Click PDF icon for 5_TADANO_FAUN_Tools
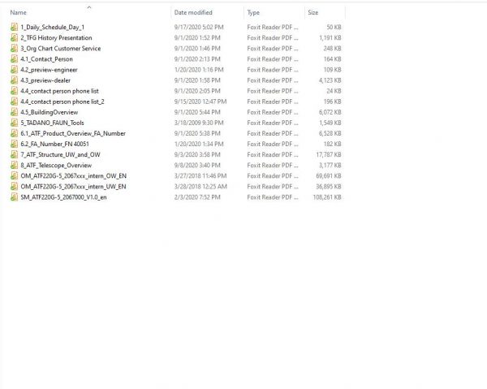 pyautogui.click(x=14, y=123)
